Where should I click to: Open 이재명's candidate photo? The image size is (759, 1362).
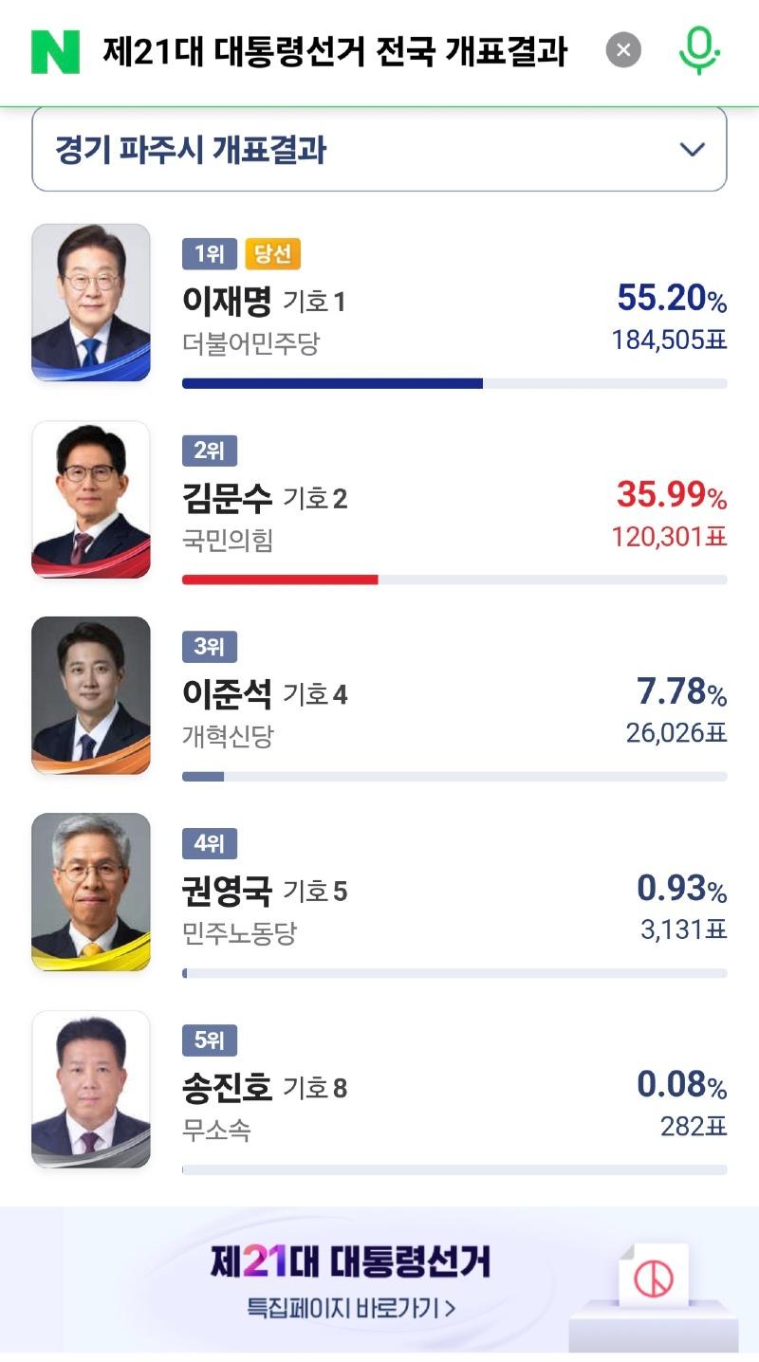point(90,304)
